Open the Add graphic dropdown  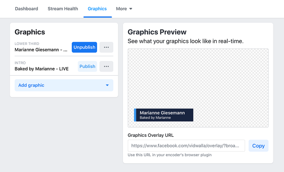pos(64,85)
